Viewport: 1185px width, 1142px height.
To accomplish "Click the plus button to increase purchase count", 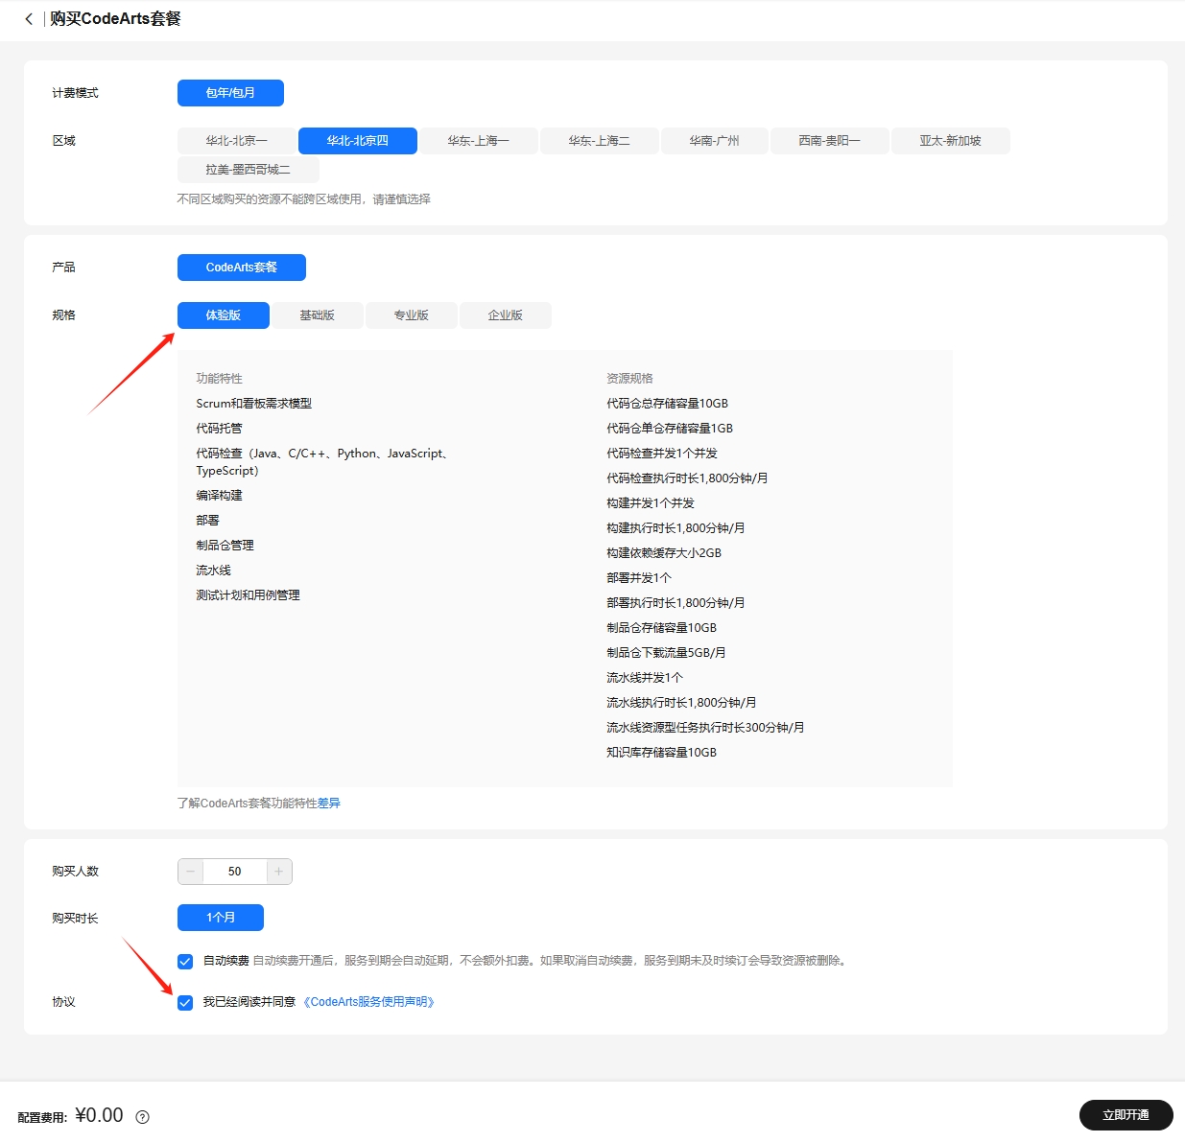I will pyautogui.click(x=278, y=872).
